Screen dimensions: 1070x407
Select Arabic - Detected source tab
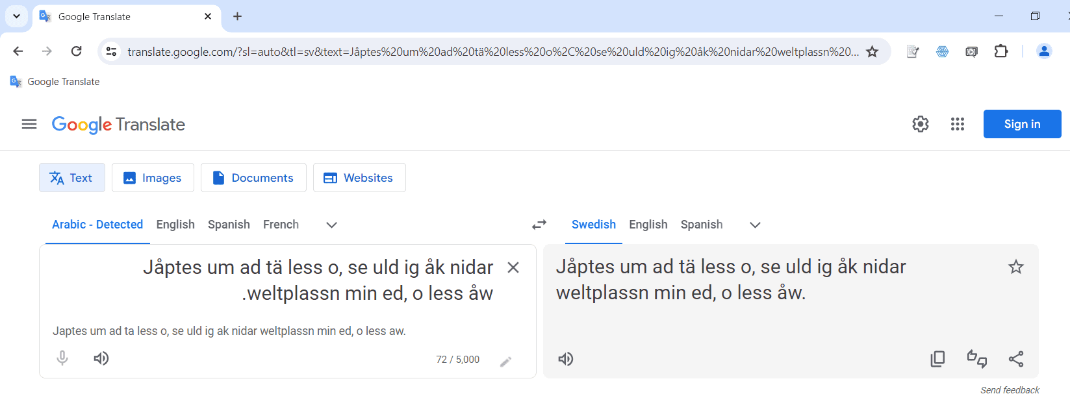97,225
